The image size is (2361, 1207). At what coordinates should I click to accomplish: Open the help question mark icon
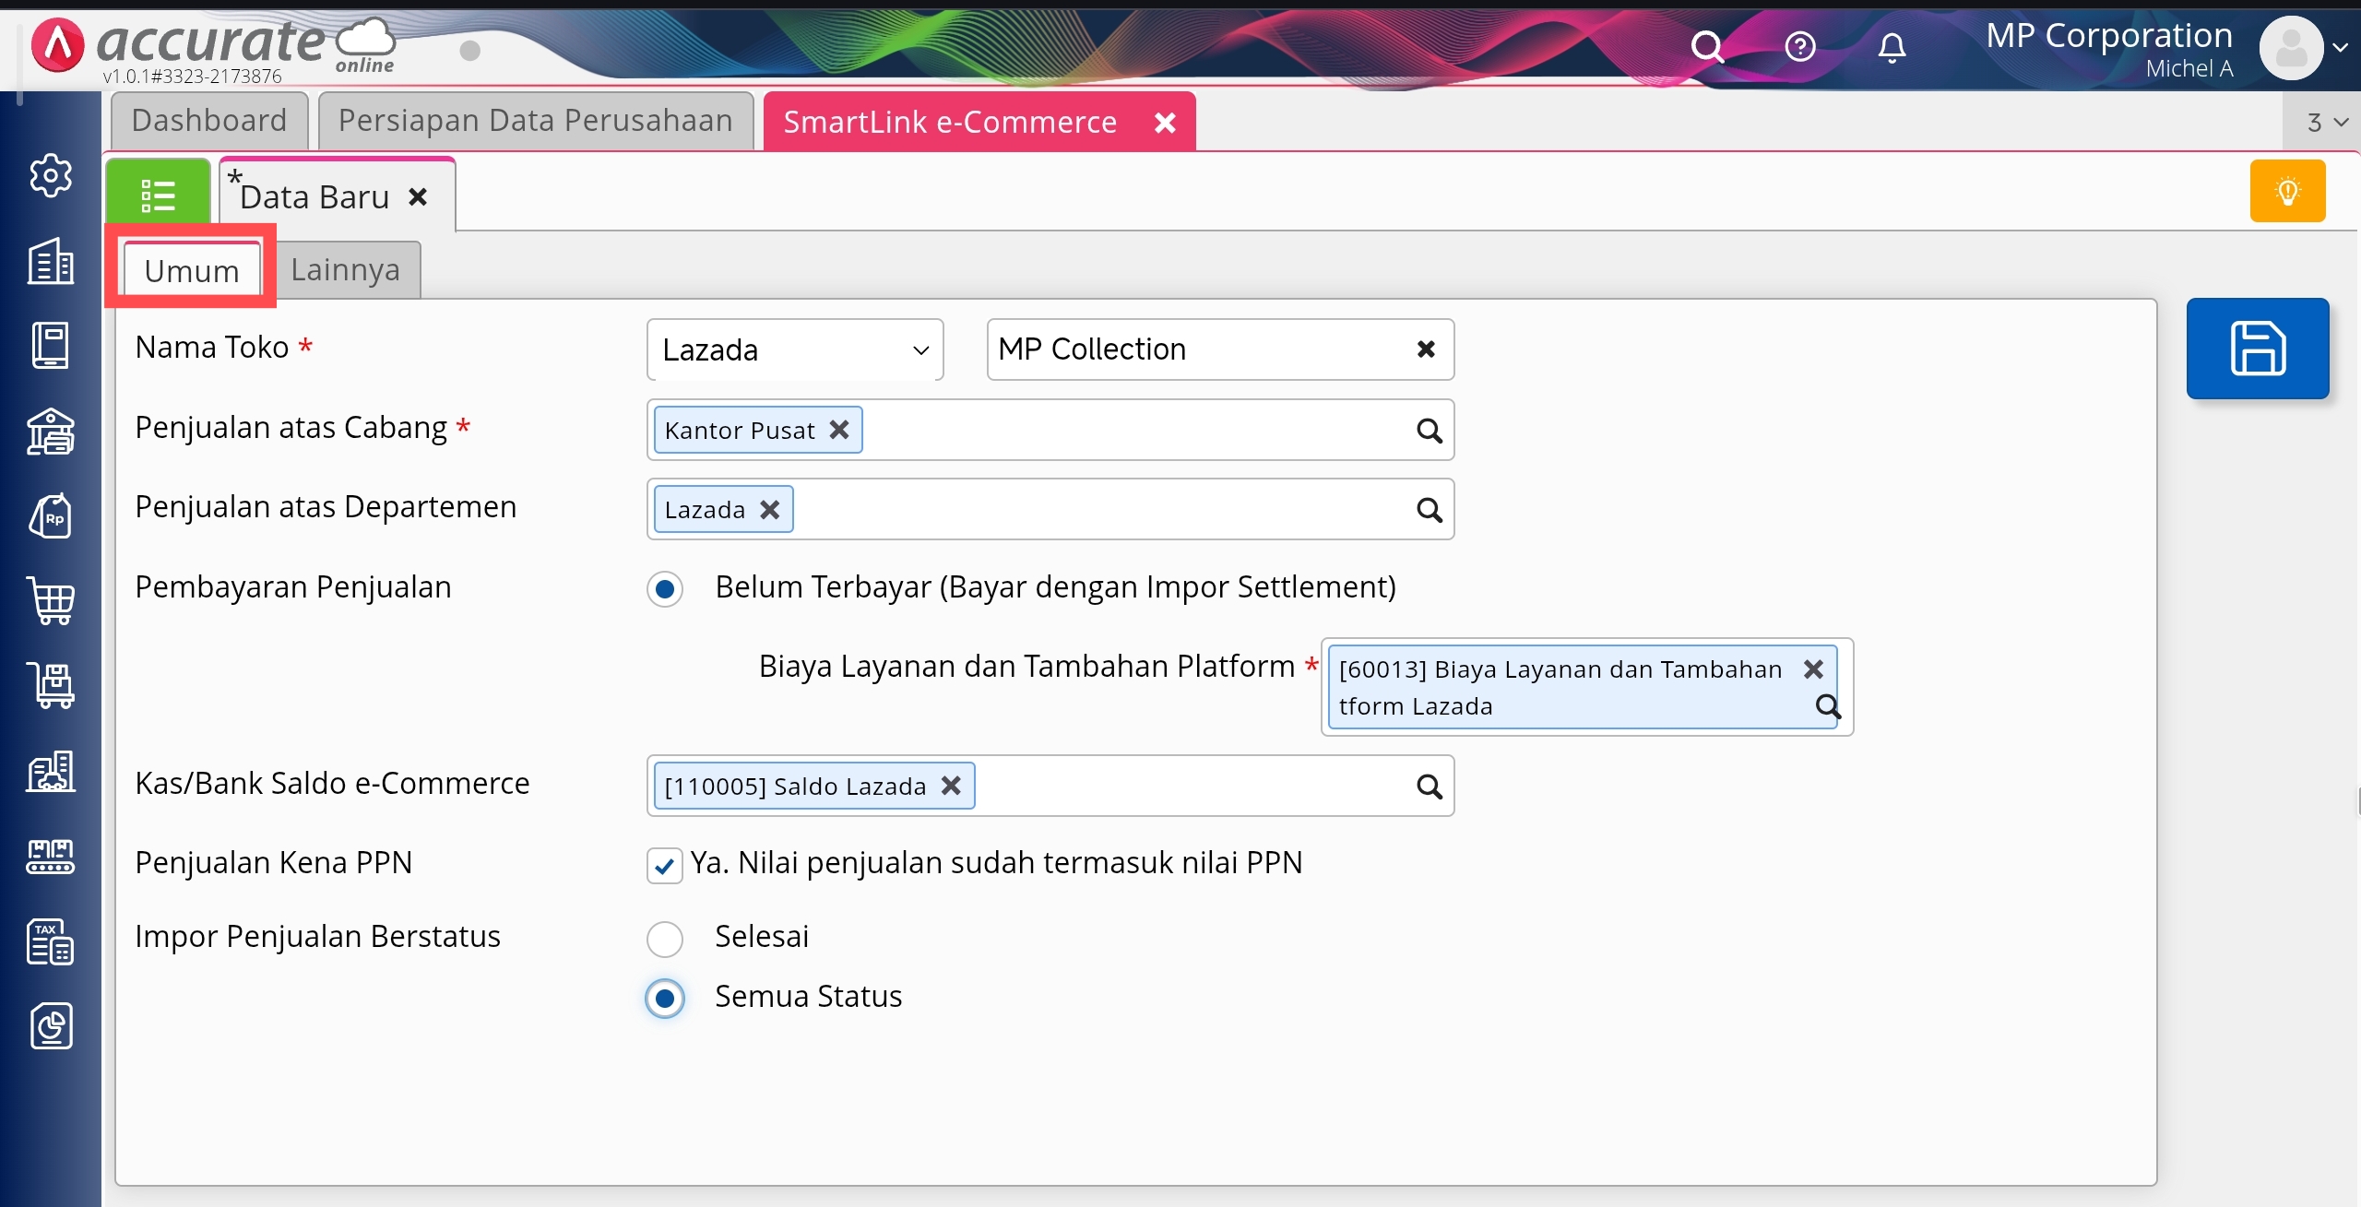point(1799,46)
